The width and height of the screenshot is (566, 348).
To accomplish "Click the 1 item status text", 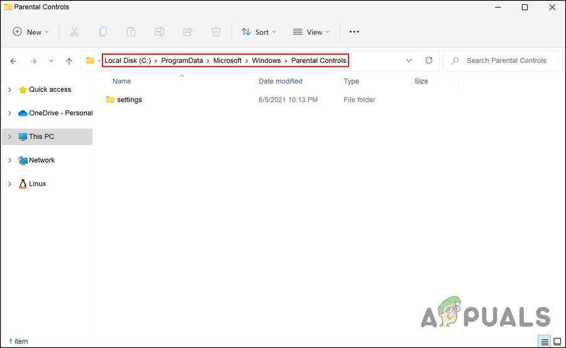I will (x=18, y=341).
